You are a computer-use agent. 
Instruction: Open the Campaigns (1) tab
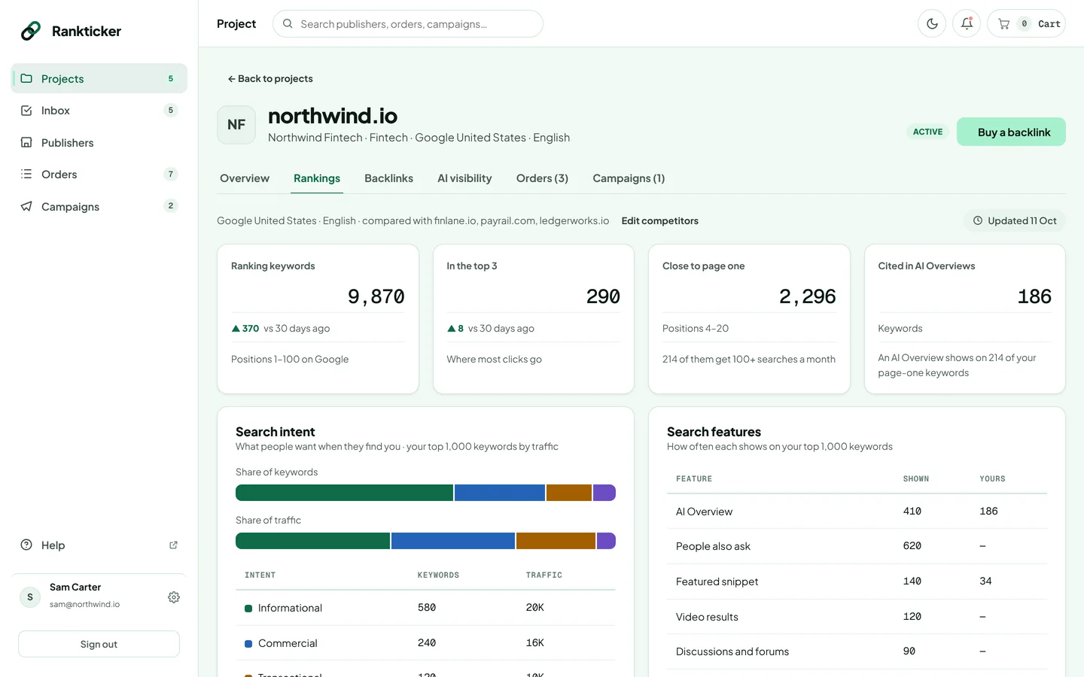click(629, 178)
